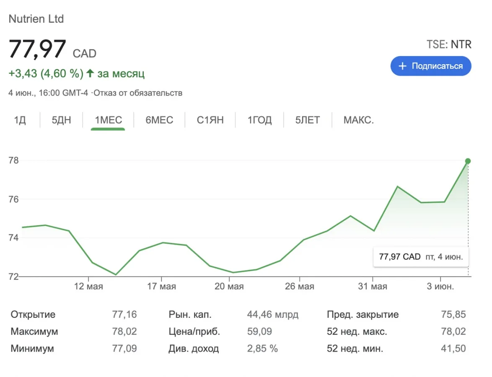Switch to the 6МЕС time range tab
This screenshot has width=492, height=377.
(x=159, y=120)
